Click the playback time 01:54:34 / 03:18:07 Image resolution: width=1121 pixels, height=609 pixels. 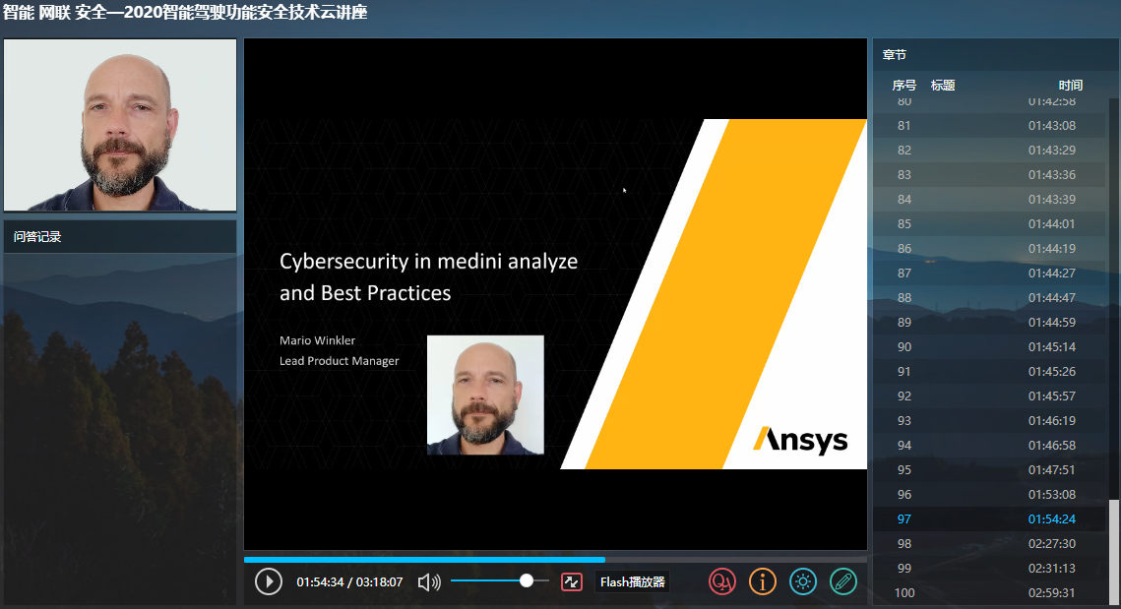349,581
